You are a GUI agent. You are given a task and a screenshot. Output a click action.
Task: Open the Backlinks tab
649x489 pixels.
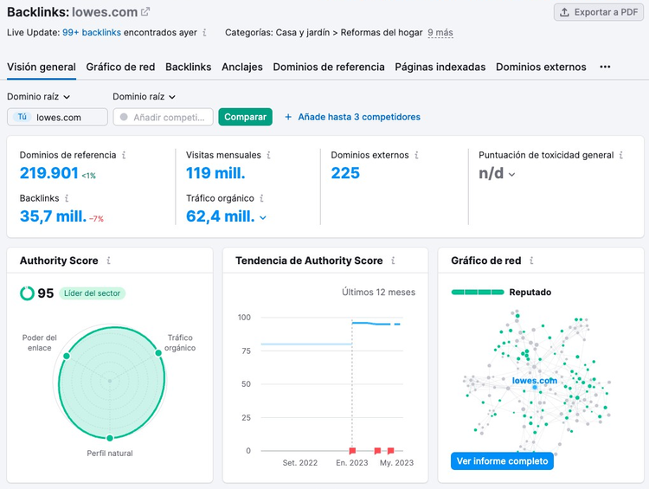pyautogui.click(x=189, y=67)
